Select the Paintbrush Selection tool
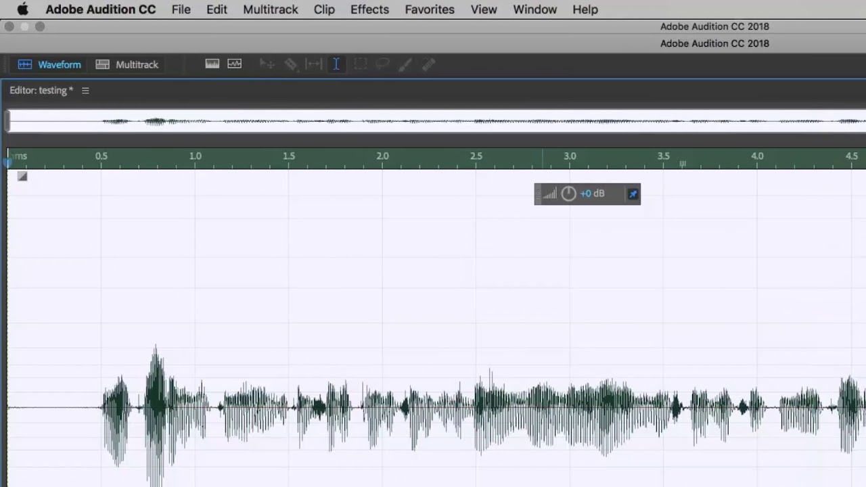Screen dimensions: 866x487 [405, 64]
